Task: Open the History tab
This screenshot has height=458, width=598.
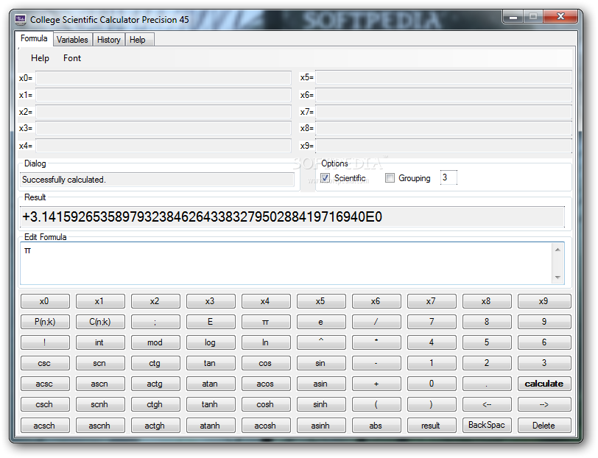Action: 109,40
